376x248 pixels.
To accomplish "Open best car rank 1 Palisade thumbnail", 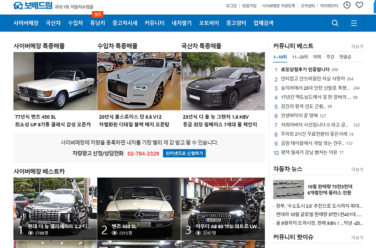I will 55,209.
